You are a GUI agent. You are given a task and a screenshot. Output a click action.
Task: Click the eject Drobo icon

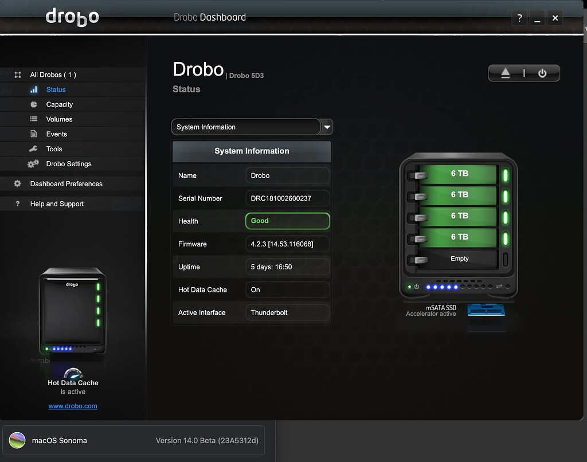coord(505,73)
